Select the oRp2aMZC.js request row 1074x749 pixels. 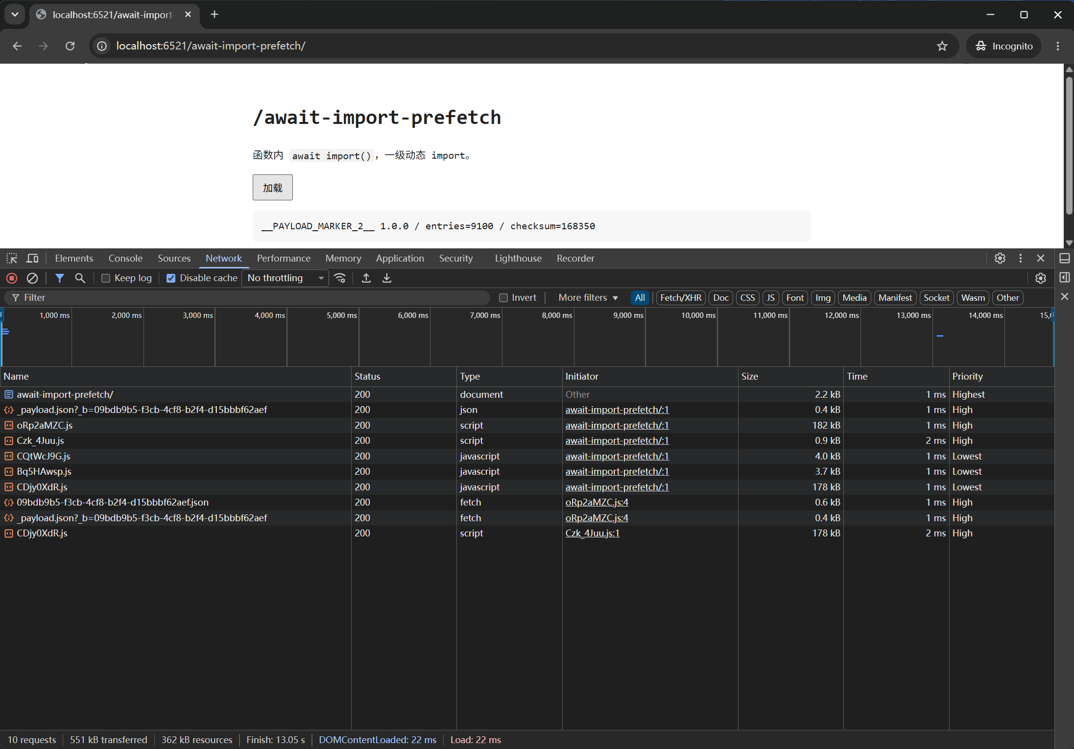pos(527,425)
